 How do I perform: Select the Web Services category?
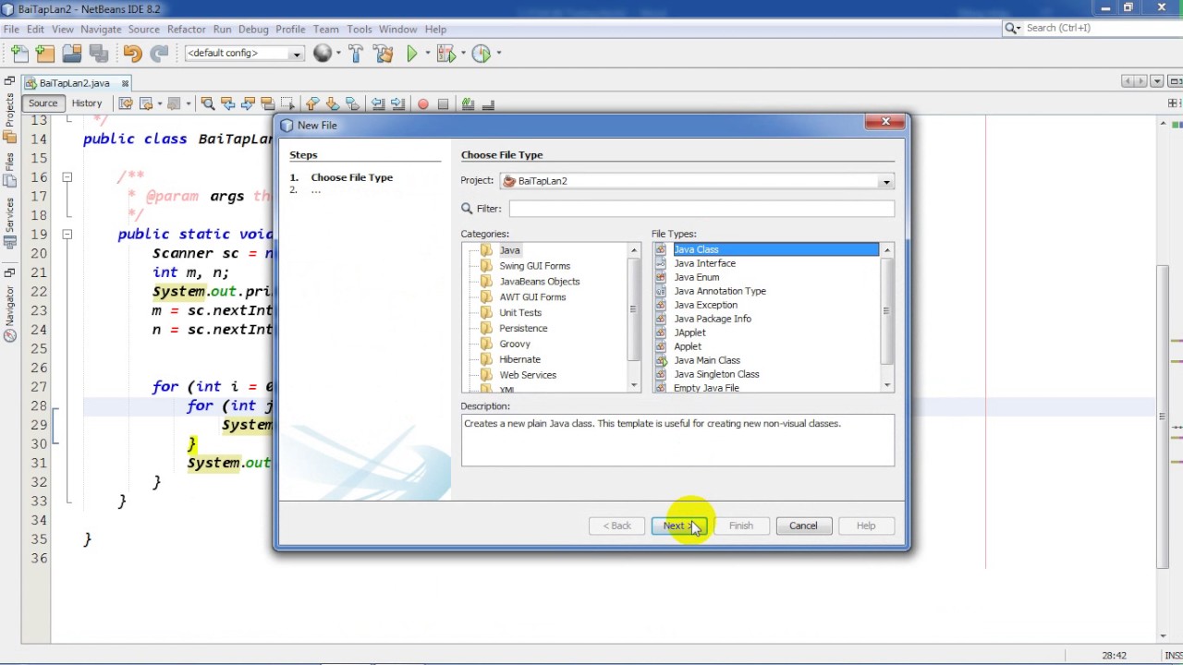528,375
